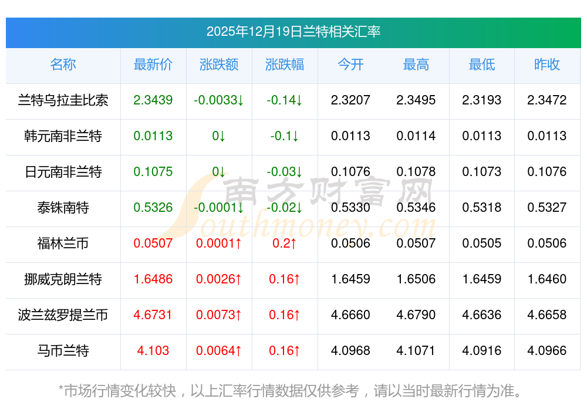The width and height of the screenshot is (587, 409).
Task: Select the 兰特乌拉圭比索 row name
Action: [63, 100]
